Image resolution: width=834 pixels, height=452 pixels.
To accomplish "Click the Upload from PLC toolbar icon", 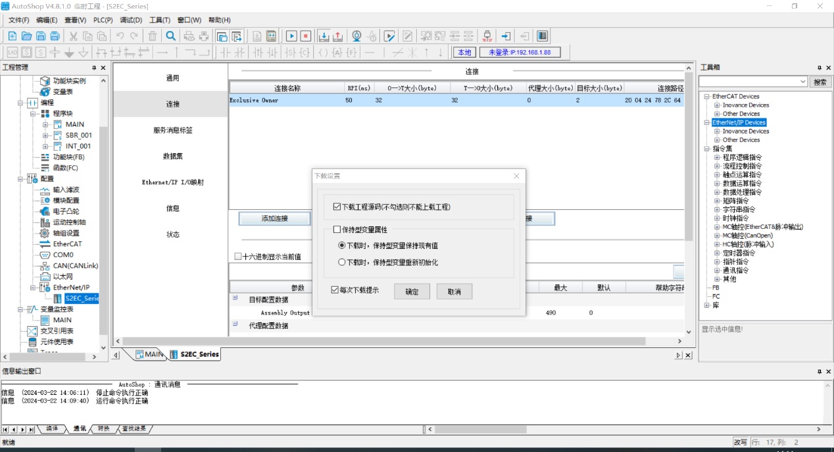I will 337,36.
